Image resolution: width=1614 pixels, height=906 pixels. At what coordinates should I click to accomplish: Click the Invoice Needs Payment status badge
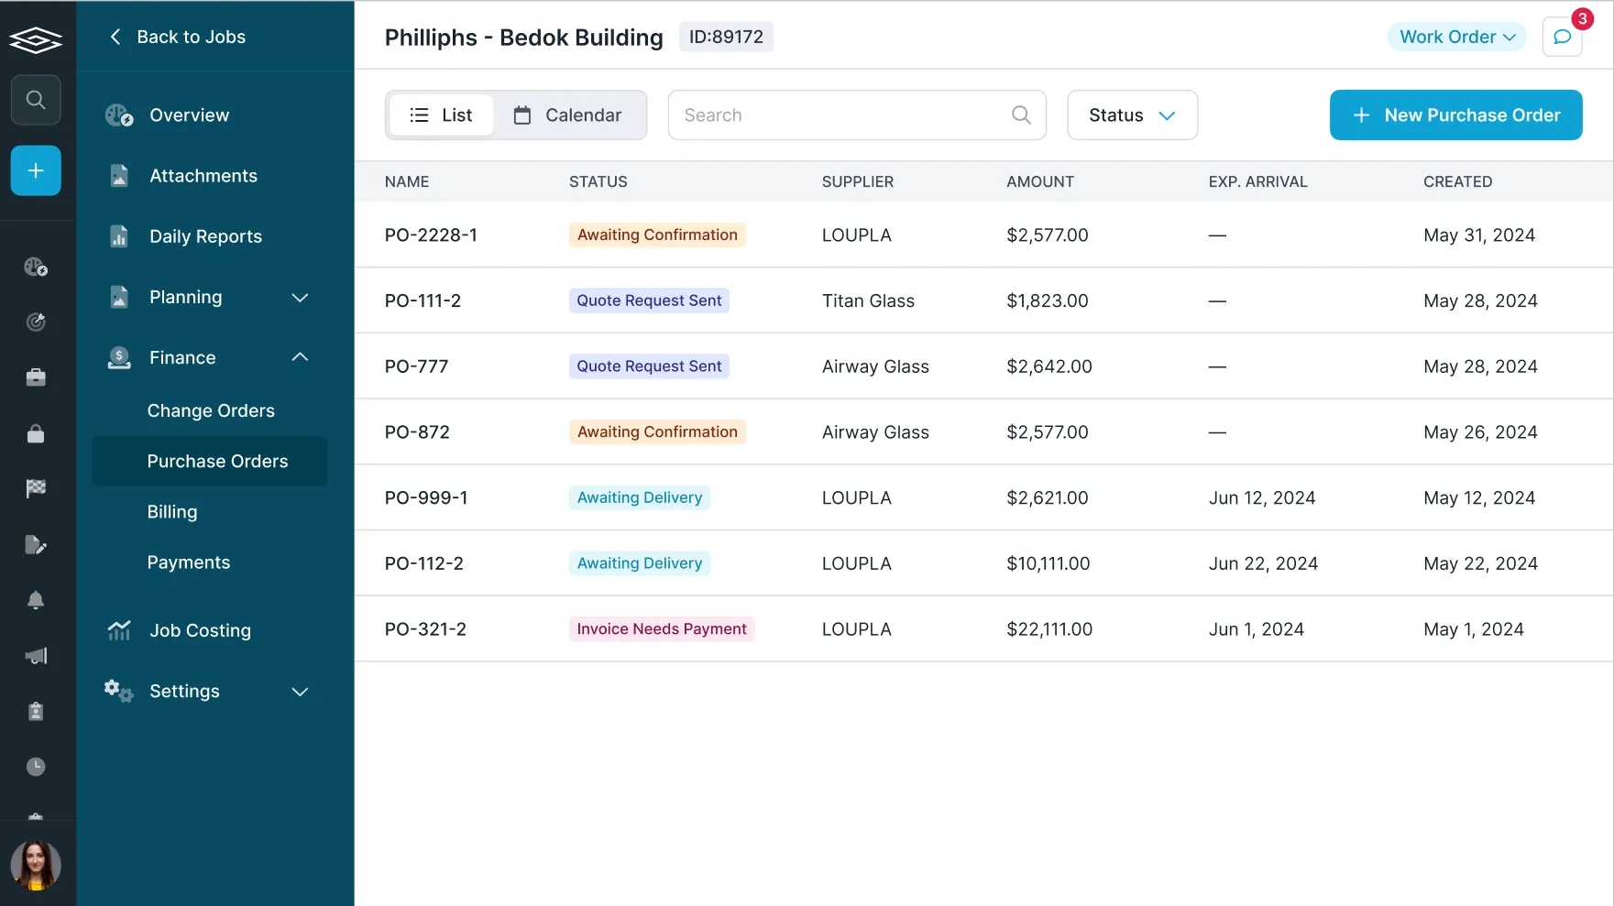pyautogui.click(x=662, y=629)
